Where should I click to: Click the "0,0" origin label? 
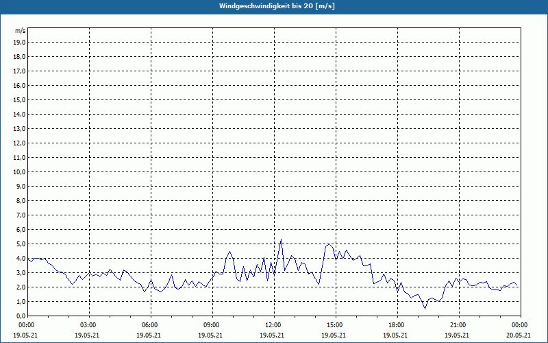[21, 316]
